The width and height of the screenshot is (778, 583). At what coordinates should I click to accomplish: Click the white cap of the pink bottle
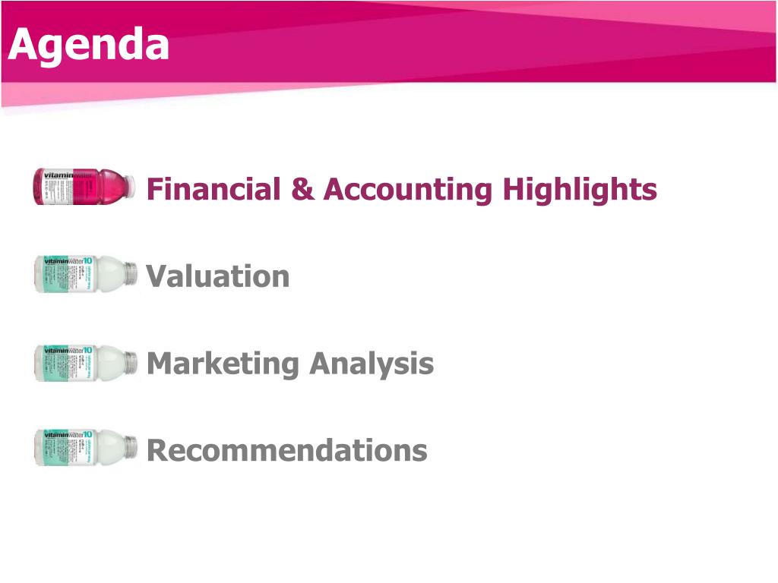[130, 187]
